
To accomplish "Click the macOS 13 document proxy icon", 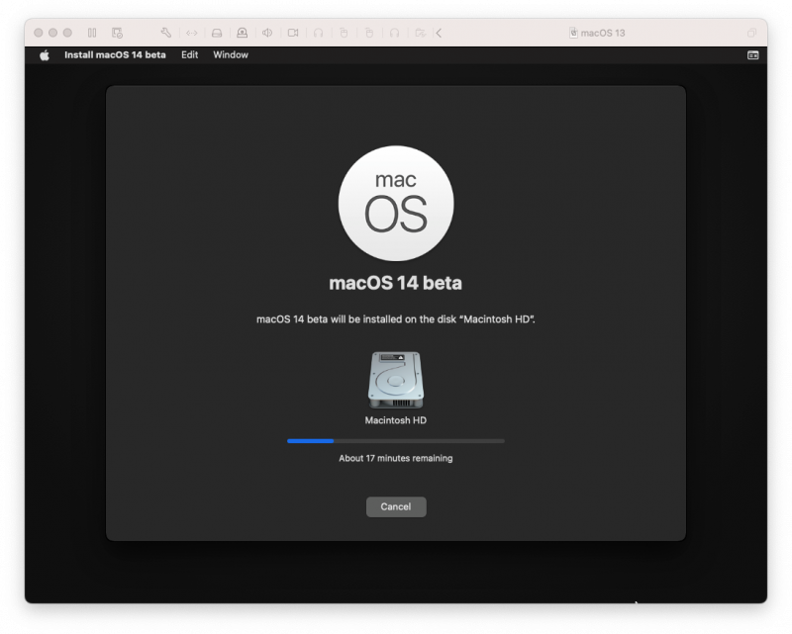I will [573, 33].
